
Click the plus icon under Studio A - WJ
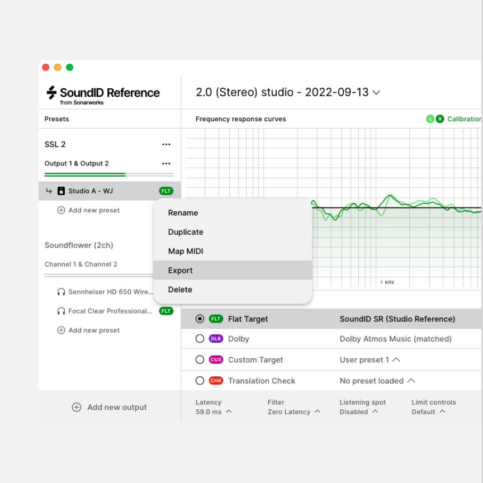[x=61, y=210]
